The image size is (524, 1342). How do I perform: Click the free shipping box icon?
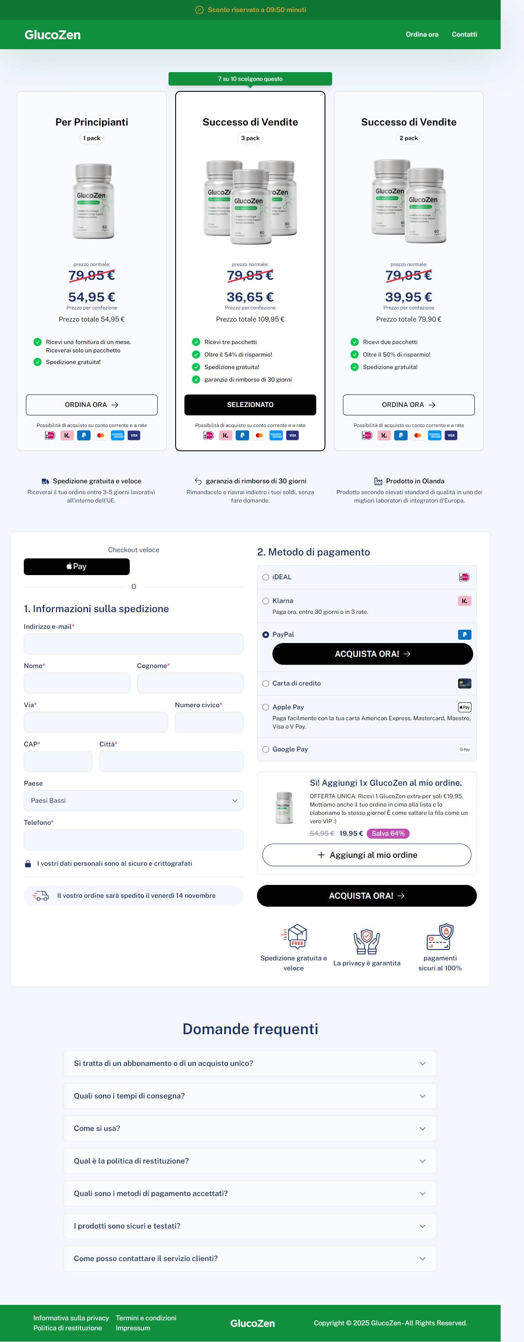click(294, 936)
